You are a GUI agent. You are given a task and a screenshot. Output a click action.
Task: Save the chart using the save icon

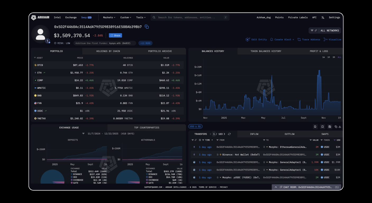point(330,127)
